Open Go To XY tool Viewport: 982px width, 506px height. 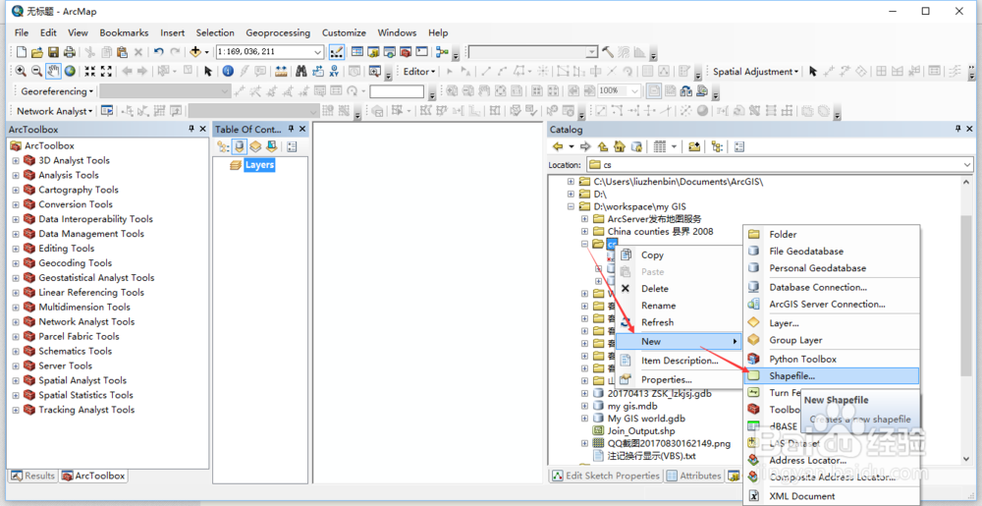[x=335, y=72]
